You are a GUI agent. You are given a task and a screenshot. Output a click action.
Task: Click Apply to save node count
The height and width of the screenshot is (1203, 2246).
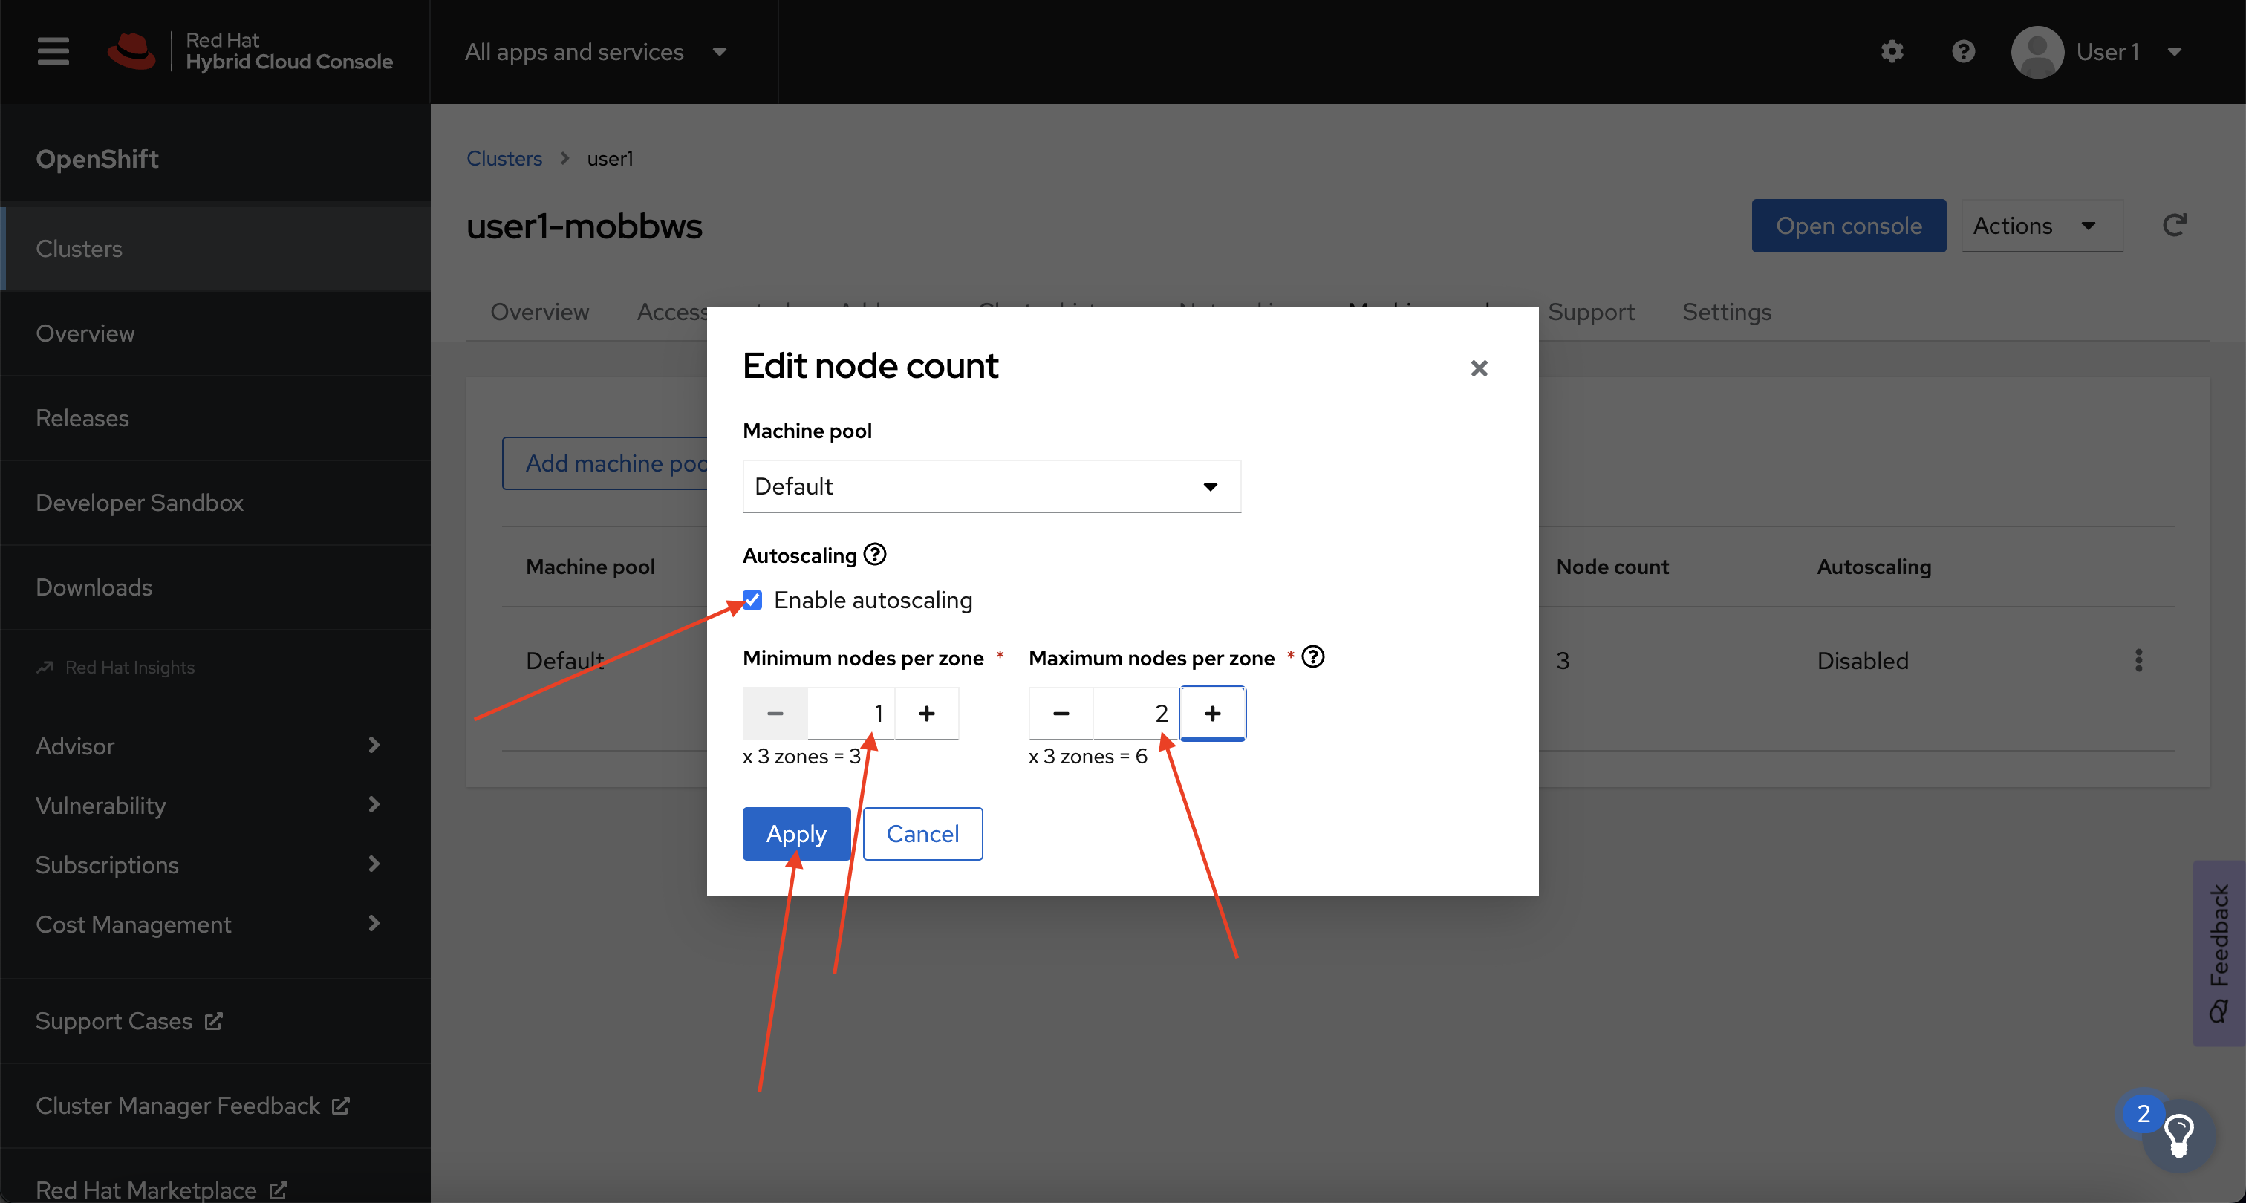(796, 833)
